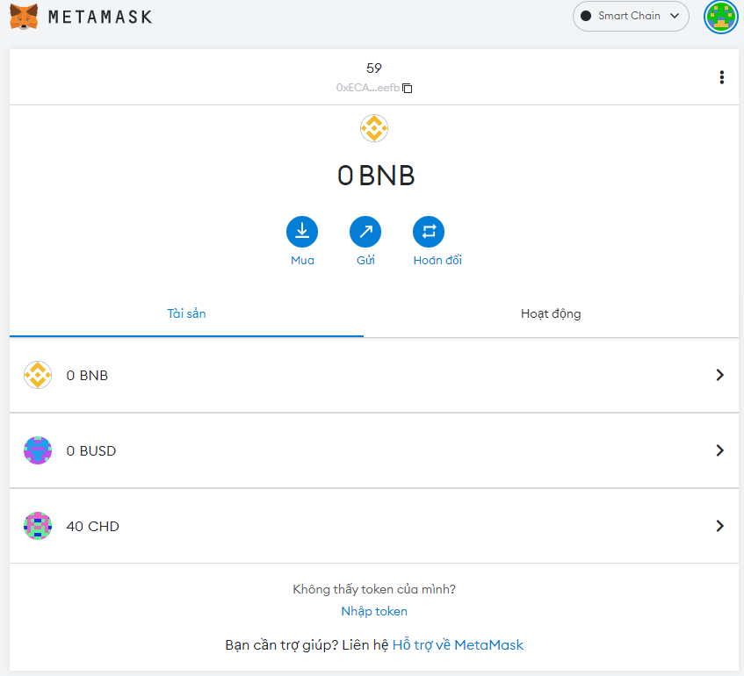Click the Hoán đổi label text
Image resolution: width=744 pixels, height=676 pixels.
click(437, 260)
